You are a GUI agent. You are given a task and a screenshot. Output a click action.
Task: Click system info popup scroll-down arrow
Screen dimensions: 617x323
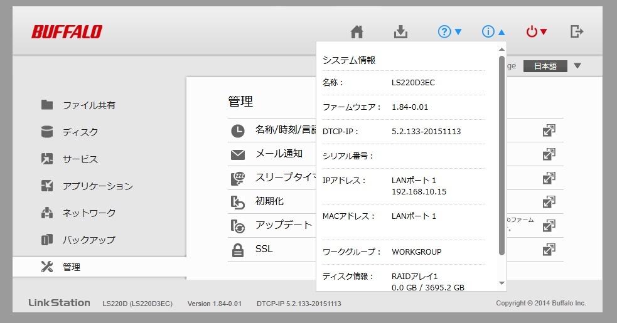coord(502,283)
